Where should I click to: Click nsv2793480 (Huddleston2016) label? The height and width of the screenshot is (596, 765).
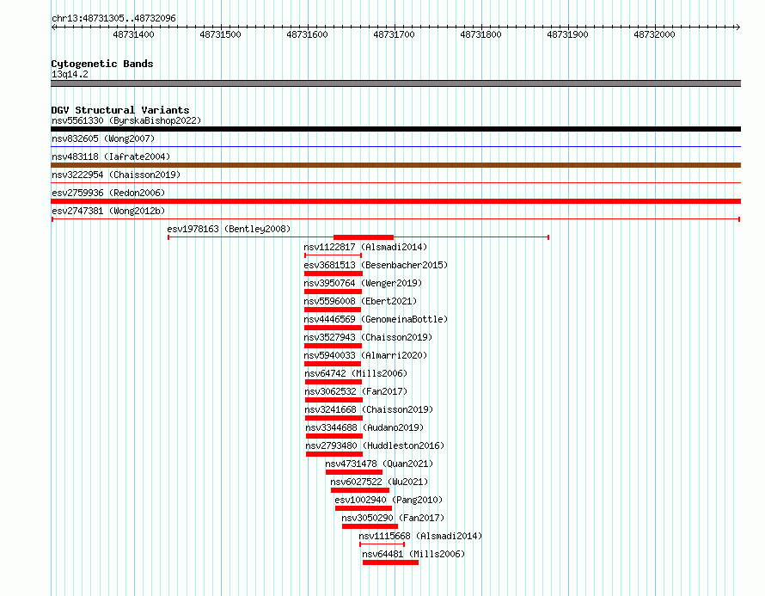(375, 445)
